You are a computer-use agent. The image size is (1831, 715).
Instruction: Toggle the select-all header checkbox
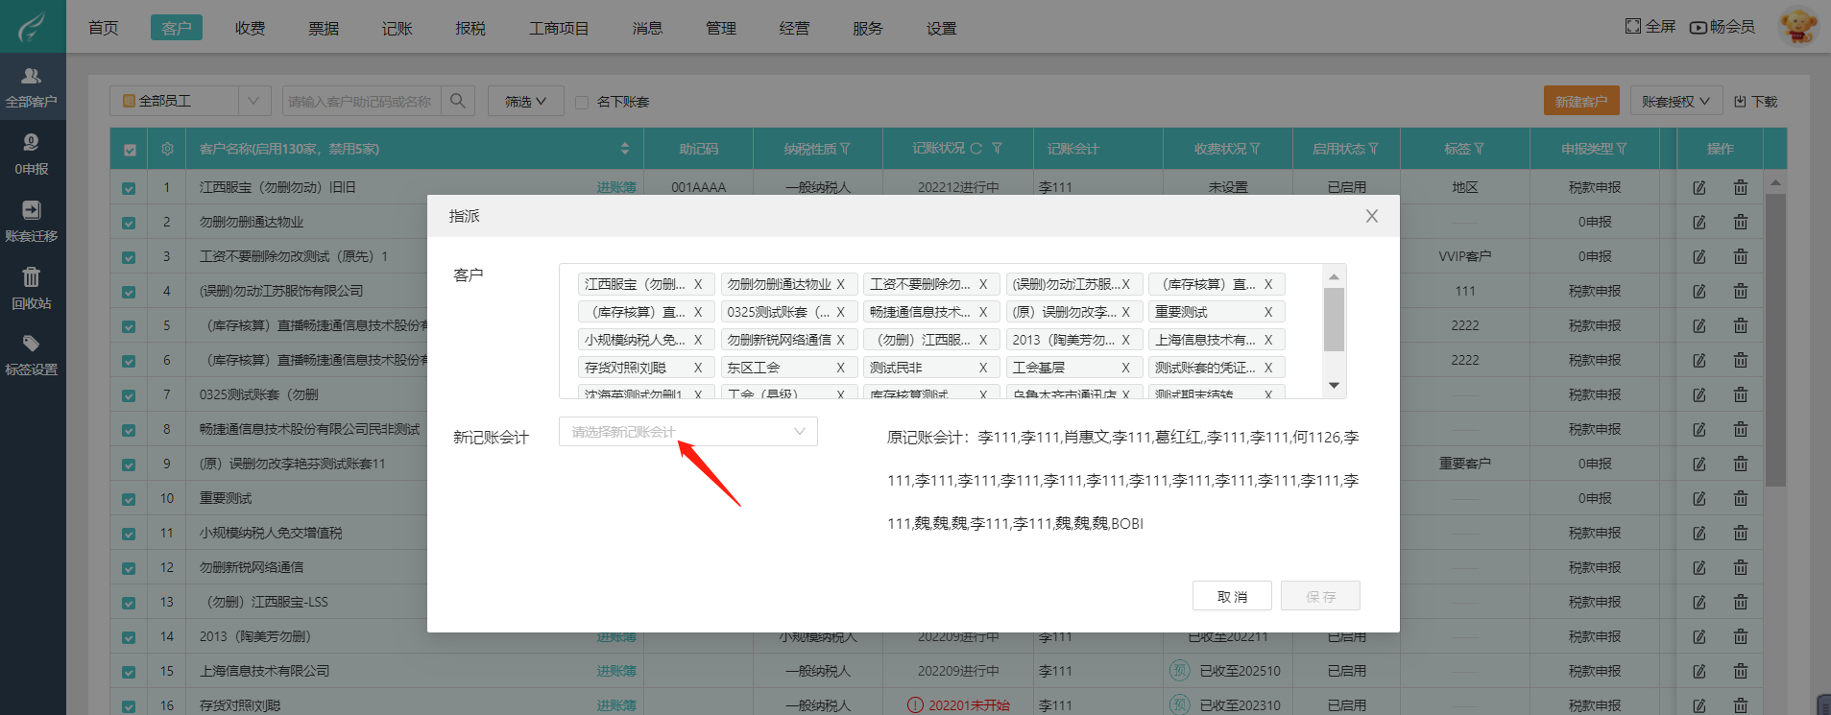click(130, 150)
